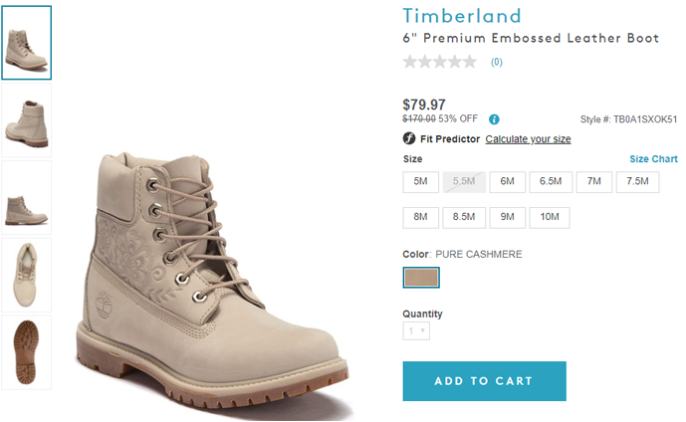View the boot sole thumbnail
Image resolution: width=686 pixels, height=422 pixels.
[x=27, y=351]
